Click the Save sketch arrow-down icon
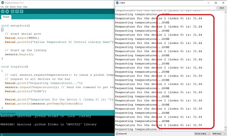 (x=21, y=11)
